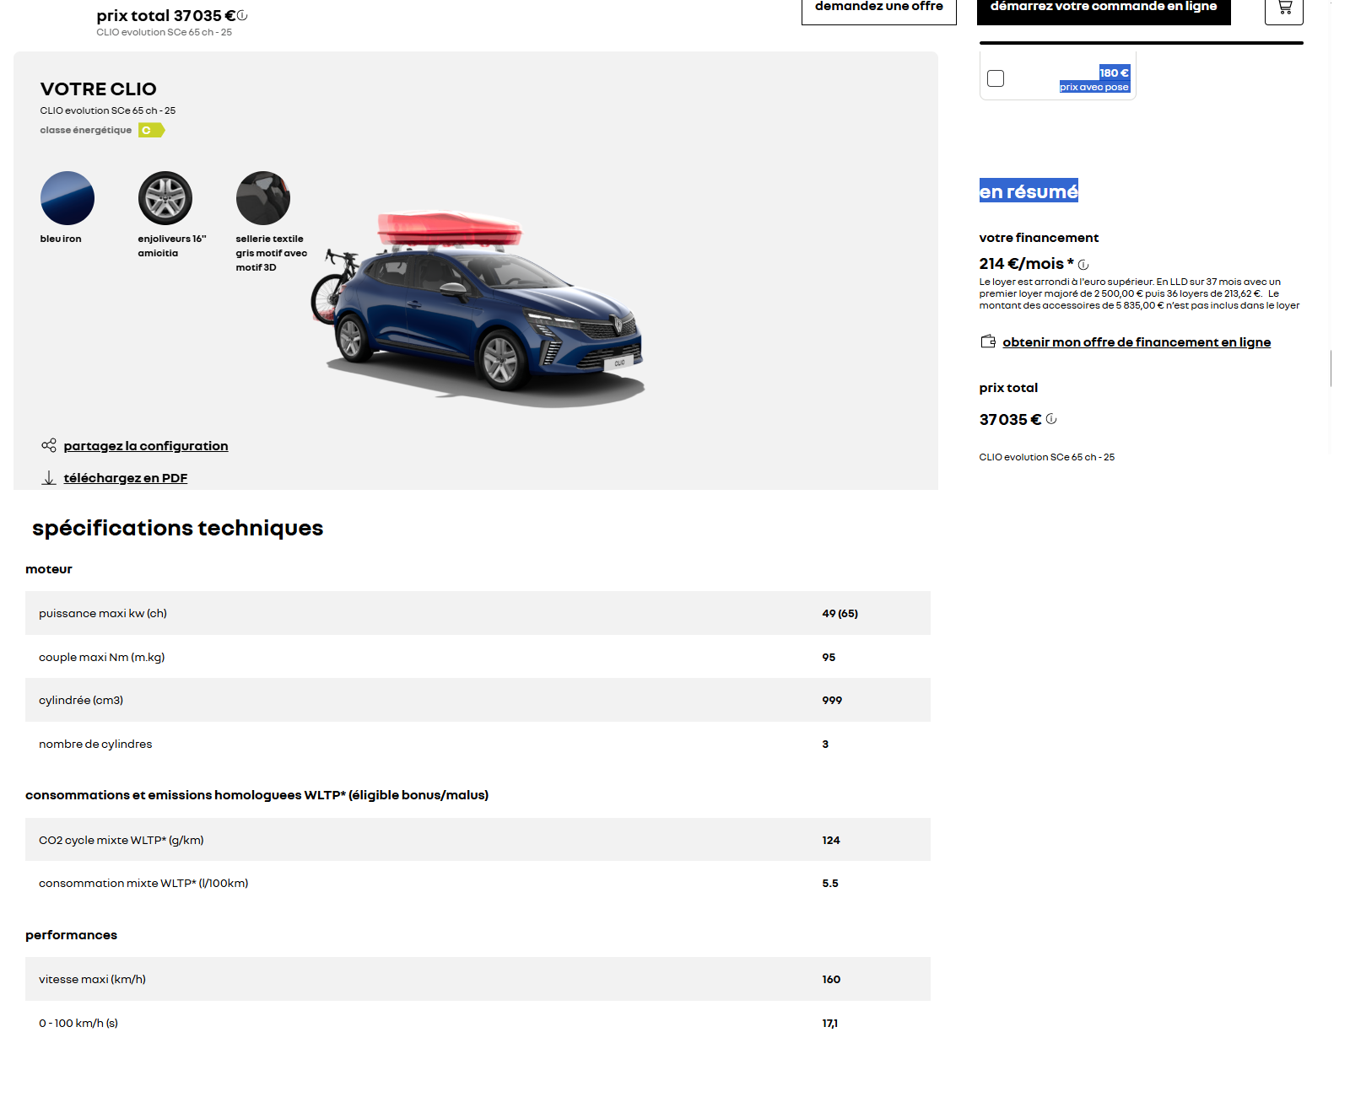Click the '180 €' accessory price text
Image resolution: width=1350 pixels, height=1113 pixels.
(x=1114, y=73)
